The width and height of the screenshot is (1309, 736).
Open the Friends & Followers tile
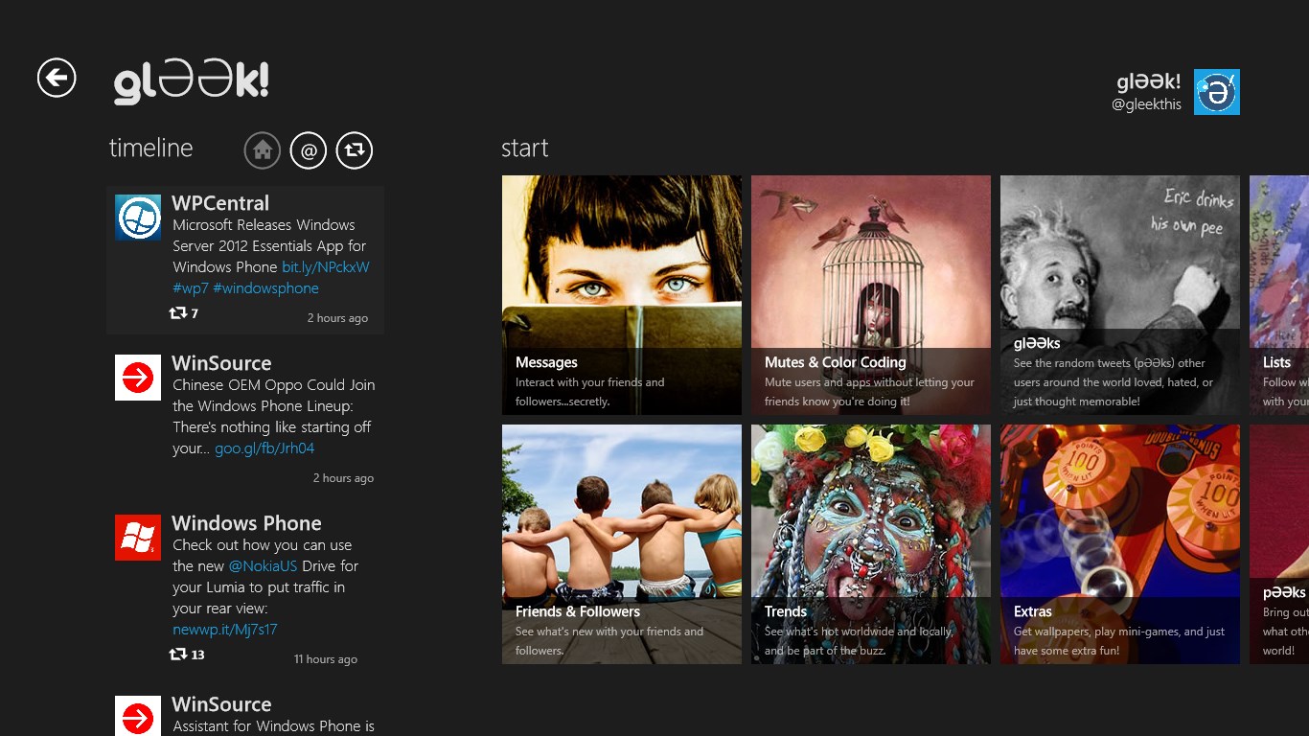point(621,543)
